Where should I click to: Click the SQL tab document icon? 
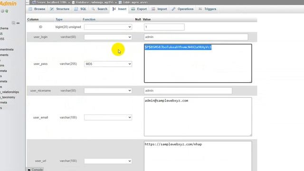pos(76,9)
